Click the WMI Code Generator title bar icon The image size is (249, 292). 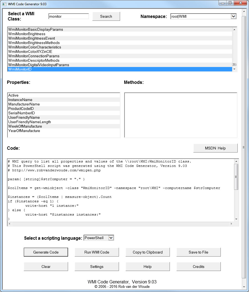(4, 4)
